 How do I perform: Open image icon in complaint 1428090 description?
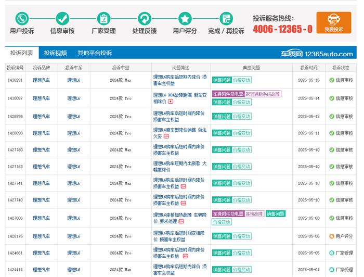click(x=166, y=136)
